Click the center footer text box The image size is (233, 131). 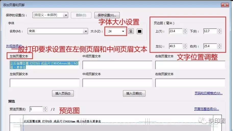coord(117,83)
